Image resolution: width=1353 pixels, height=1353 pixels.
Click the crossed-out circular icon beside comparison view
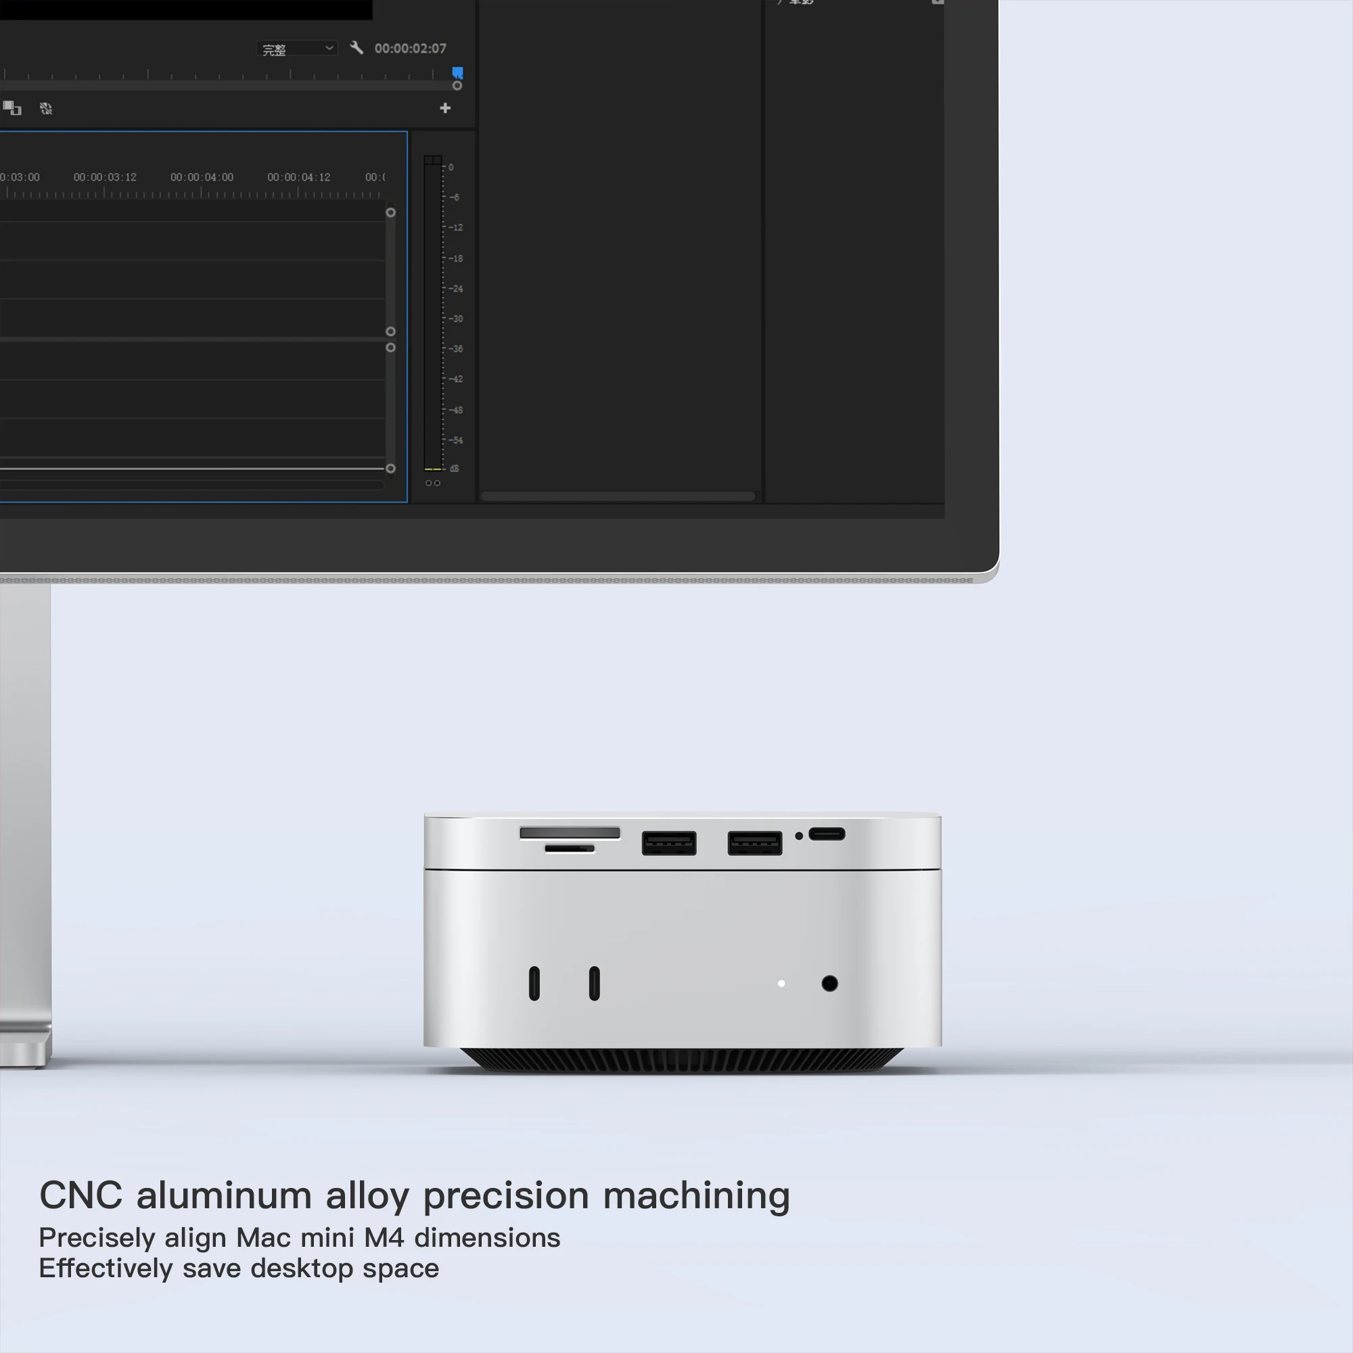(46, 108)
